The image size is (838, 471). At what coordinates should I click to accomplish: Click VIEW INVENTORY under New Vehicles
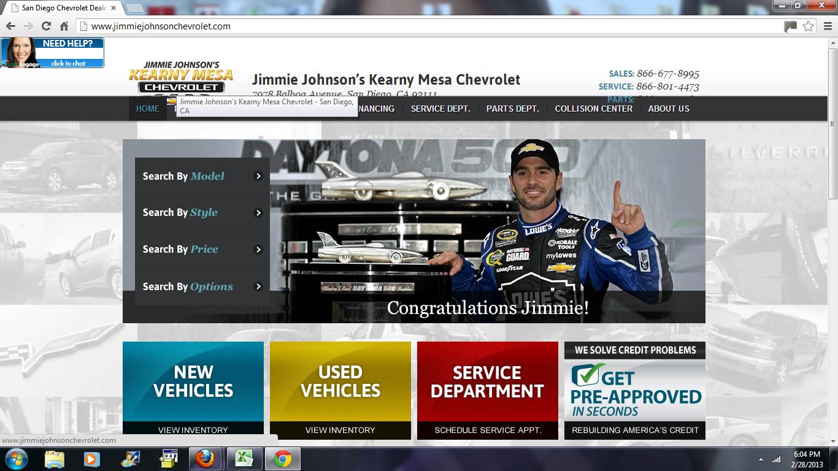click(x=193, y=430)
